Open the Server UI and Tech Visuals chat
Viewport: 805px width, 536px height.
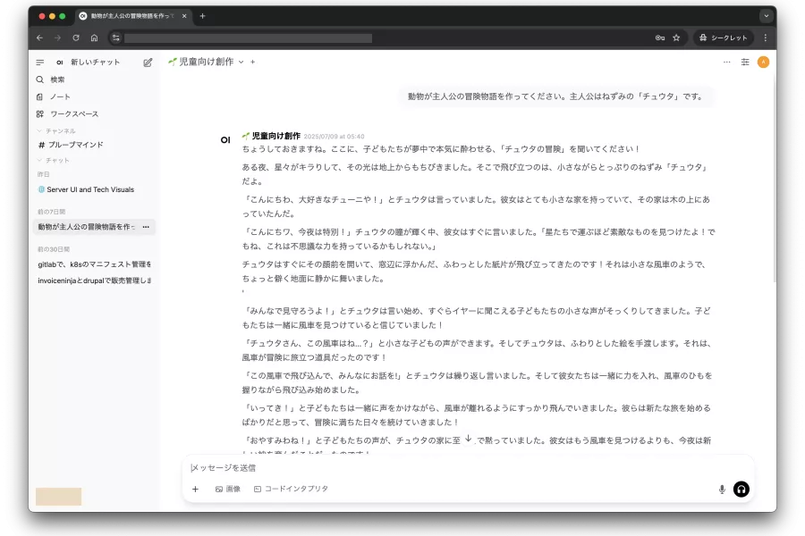click(86, 189)
